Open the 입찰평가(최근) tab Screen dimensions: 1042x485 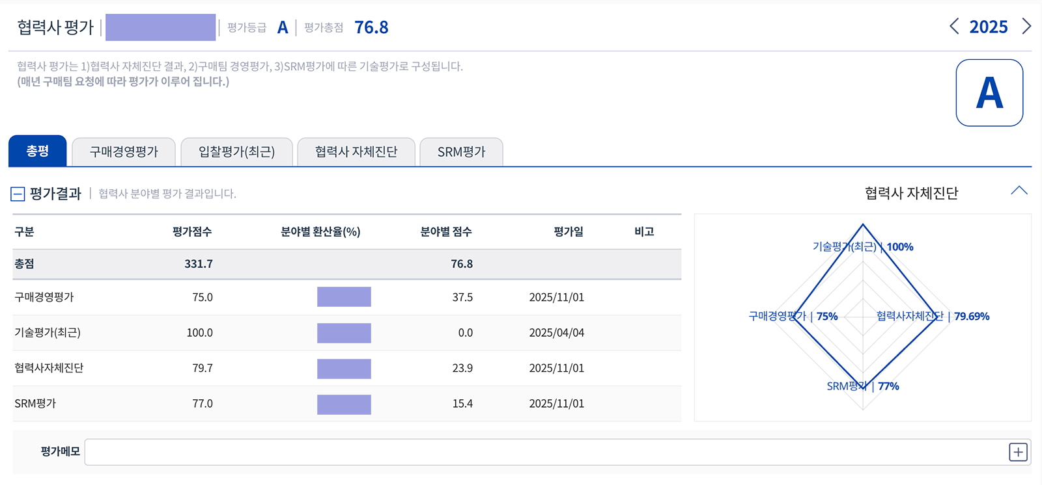[x=236, y=152]
